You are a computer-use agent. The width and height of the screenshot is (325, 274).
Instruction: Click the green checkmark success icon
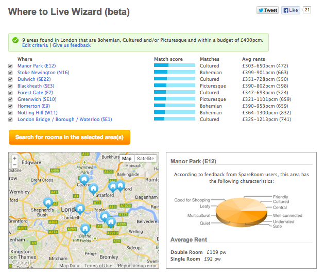[x=15, y=40]
